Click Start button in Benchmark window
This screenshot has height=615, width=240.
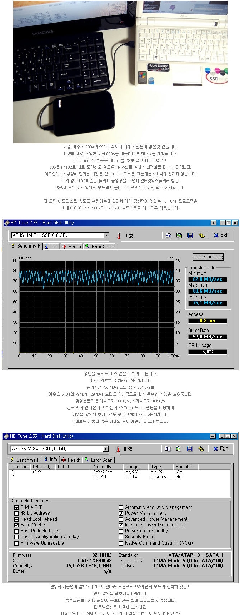pyautogui.click(x=208, y=257)
